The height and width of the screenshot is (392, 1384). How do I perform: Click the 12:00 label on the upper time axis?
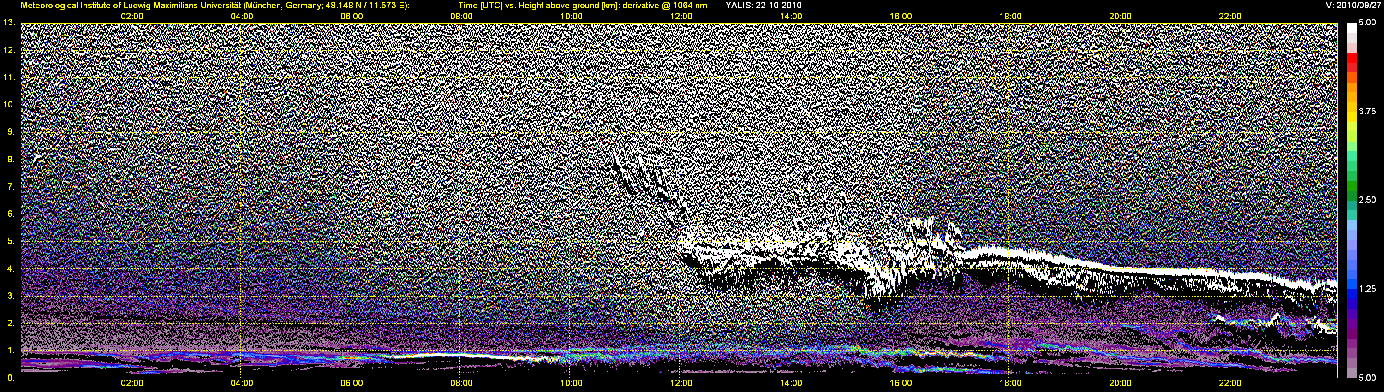(681, 17)
